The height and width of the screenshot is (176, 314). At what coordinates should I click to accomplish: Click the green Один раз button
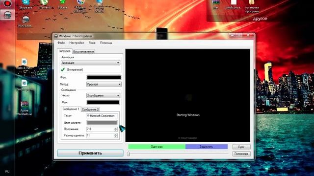157,147
